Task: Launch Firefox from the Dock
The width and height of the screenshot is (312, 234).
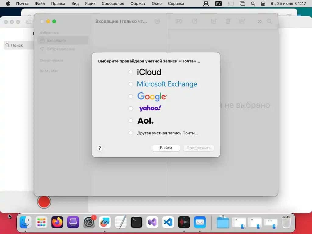Action: pos(57,222)
